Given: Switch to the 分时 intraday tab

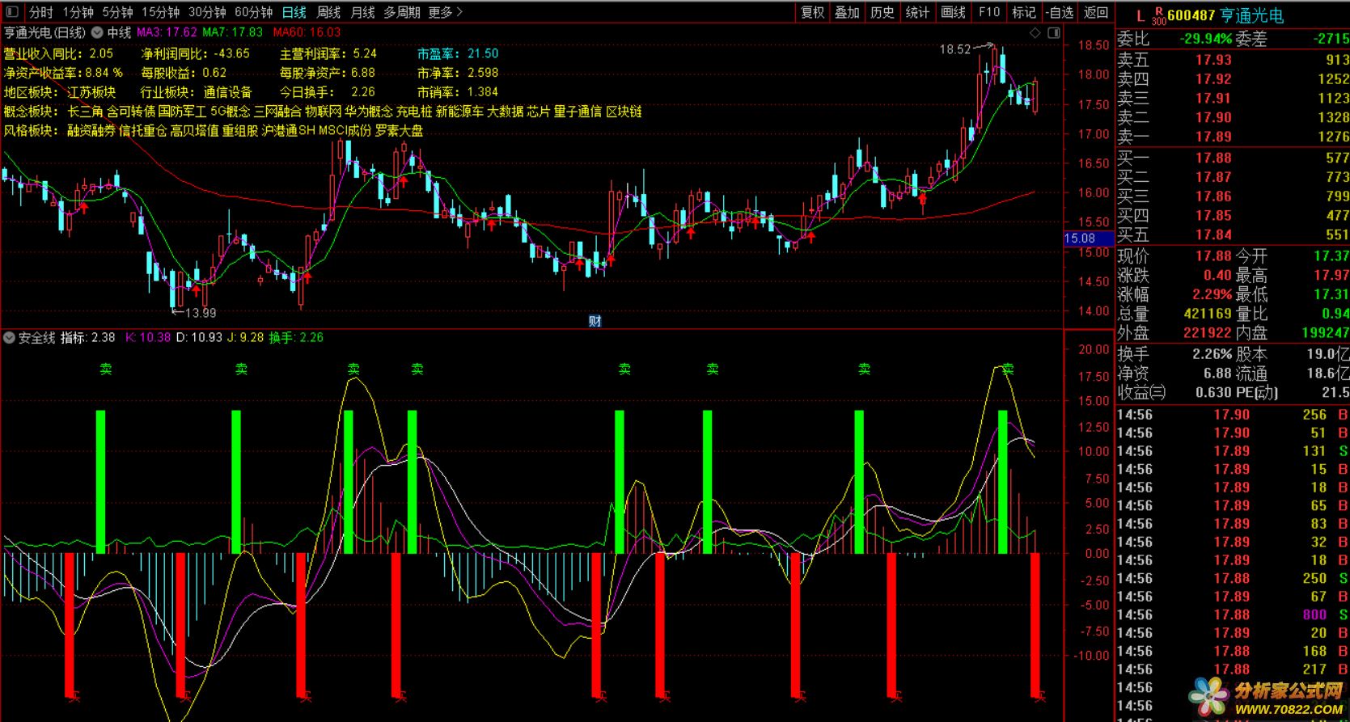Looking at the screenshot, I should coord(40,12).
